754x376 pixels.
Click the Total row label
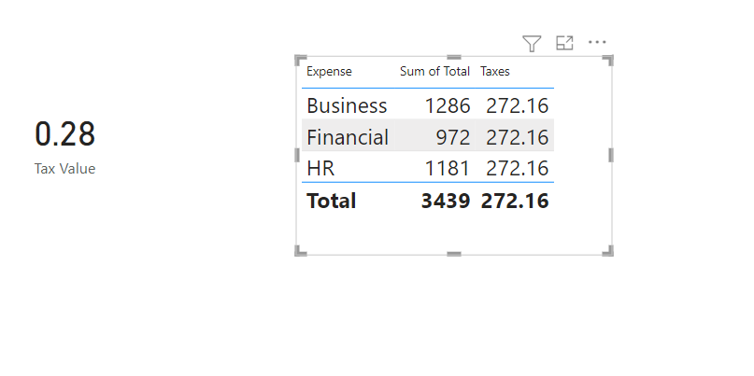332,201
